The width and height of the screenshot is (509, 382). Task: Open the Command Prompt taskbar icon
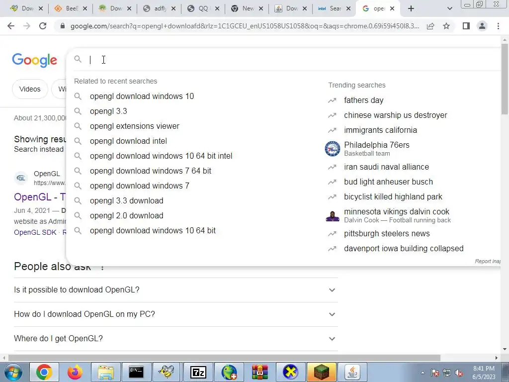[x=136, y=372]
